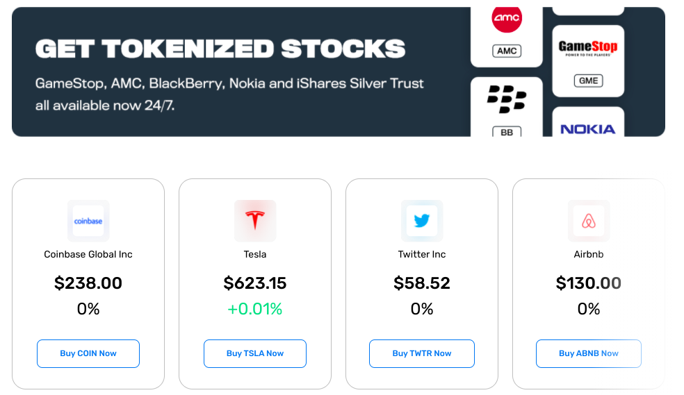Click the Tesla +0.01% change value
The image size is (684, 395).
pyautogui.click(x=255, y=309)
